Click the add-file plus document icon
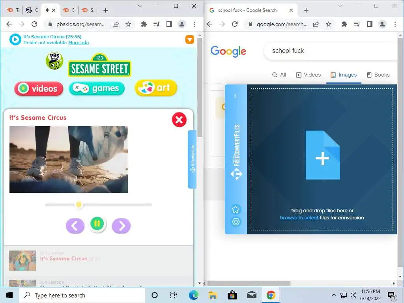This screenshot has width=404, height=303. (x=323, y=155)
